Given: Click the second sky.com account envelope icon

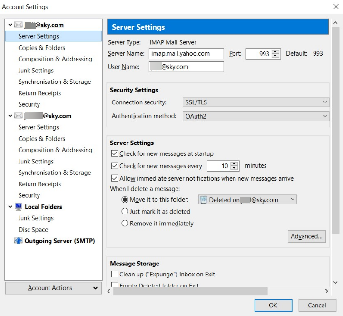Looking at the screenshot, I should click(19, 116).
